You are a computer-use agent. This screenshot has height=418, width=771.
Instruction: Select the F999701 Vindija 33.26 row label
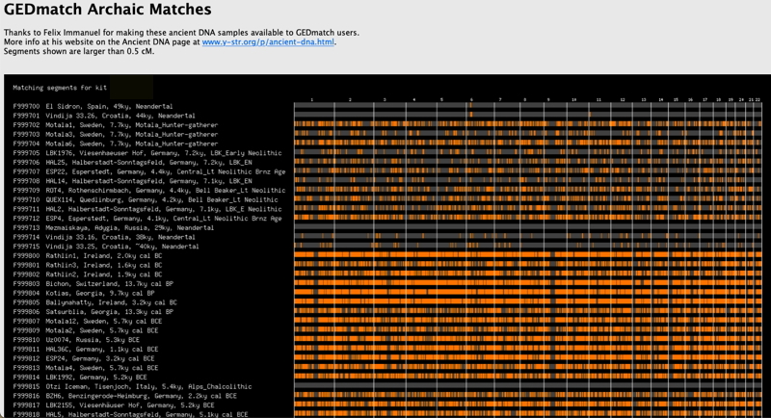91,116
